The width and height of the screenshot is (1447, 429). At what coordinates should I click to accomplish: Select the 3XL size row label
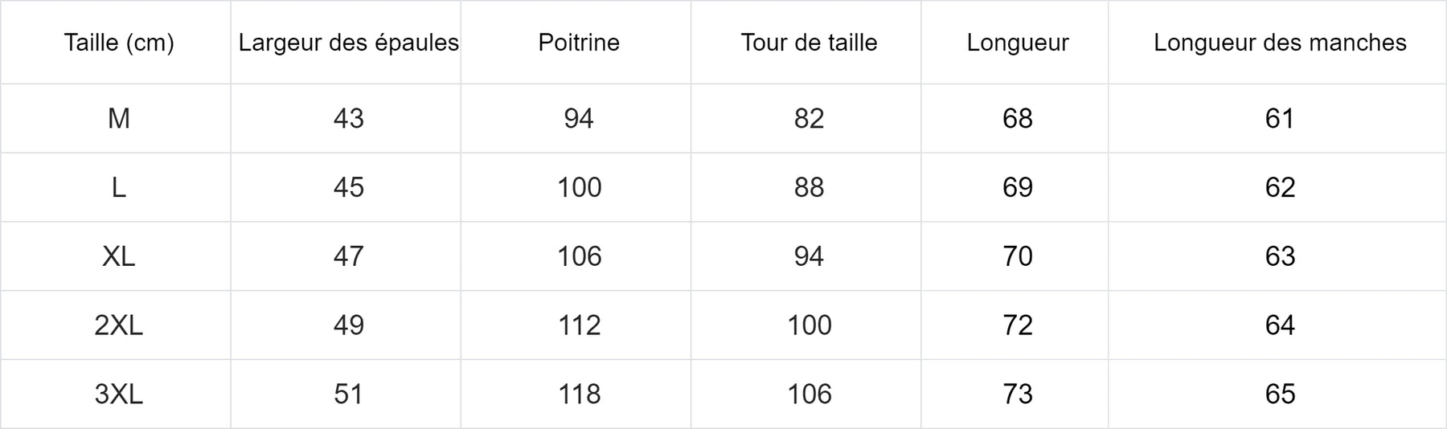tap(119, 394)
